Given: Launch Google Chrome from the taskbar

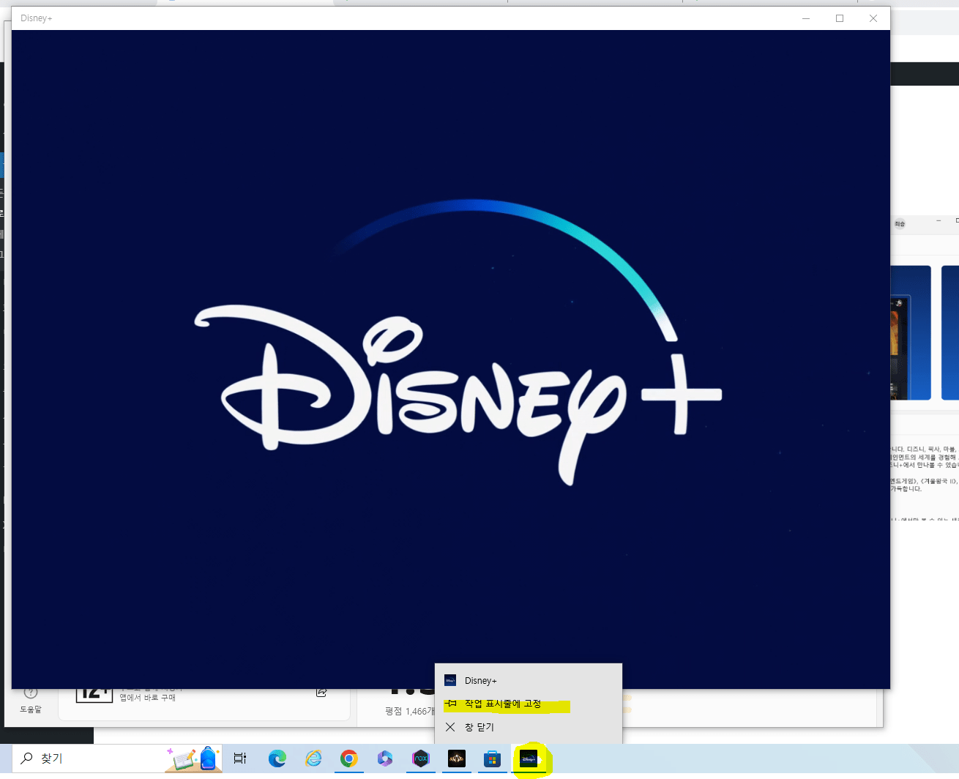Looking at the screenshot, I should coord(349,759).
